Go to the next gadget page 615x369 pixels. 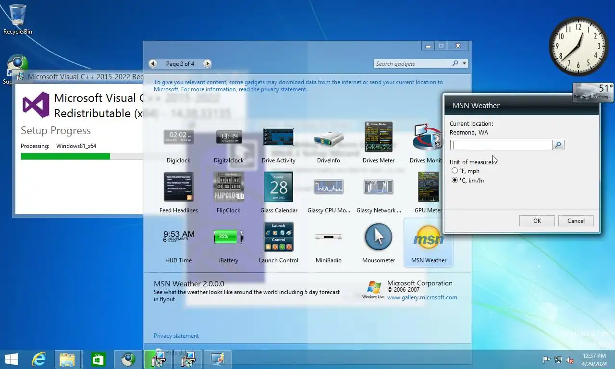pos(207,63)
